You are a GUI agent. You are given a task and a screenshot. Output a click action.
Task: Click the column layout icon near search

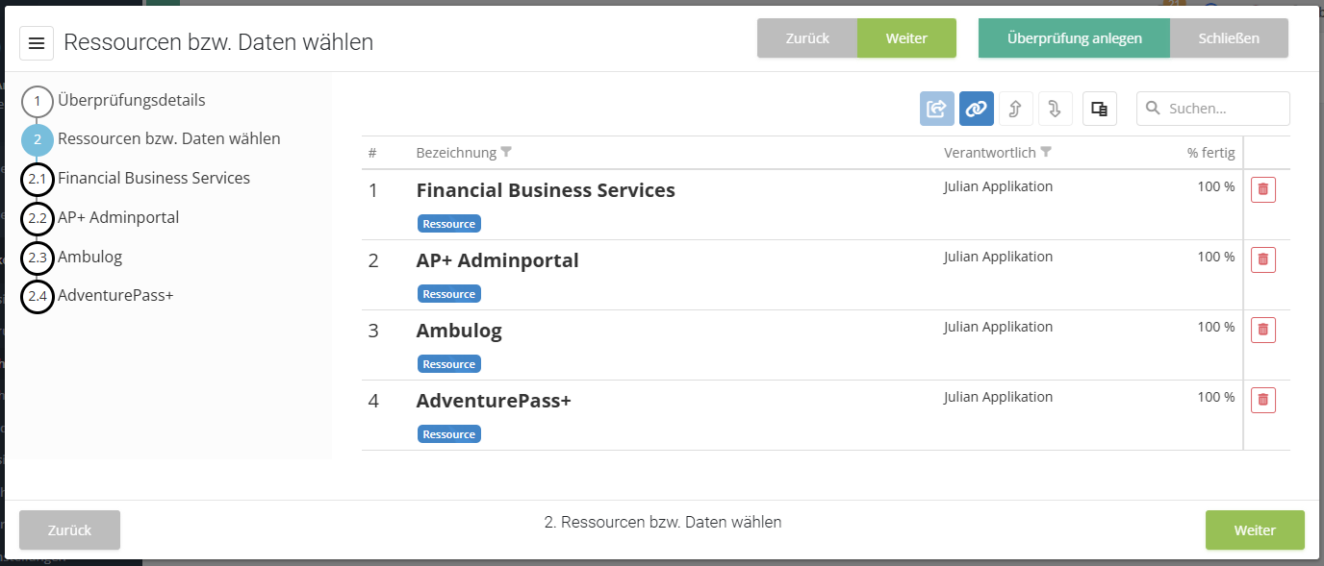[x=1100, y=109]
